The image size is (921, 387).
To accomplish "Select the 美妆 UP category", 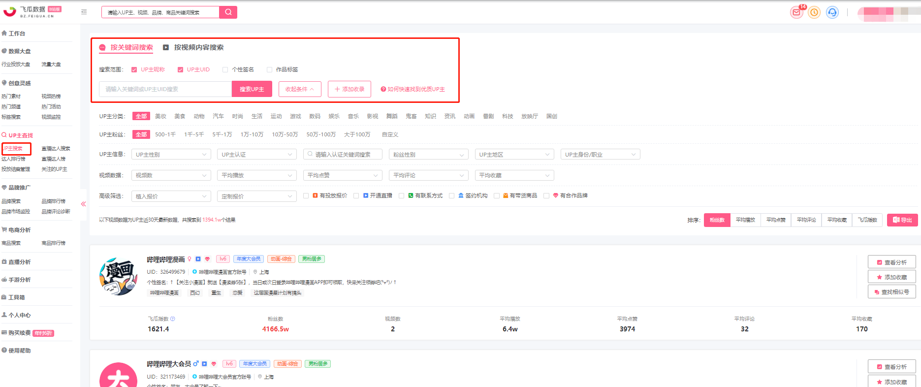I will coord(160,116).
